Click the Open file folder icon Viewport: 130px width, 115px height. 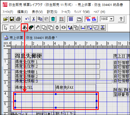tap(5, 19)
